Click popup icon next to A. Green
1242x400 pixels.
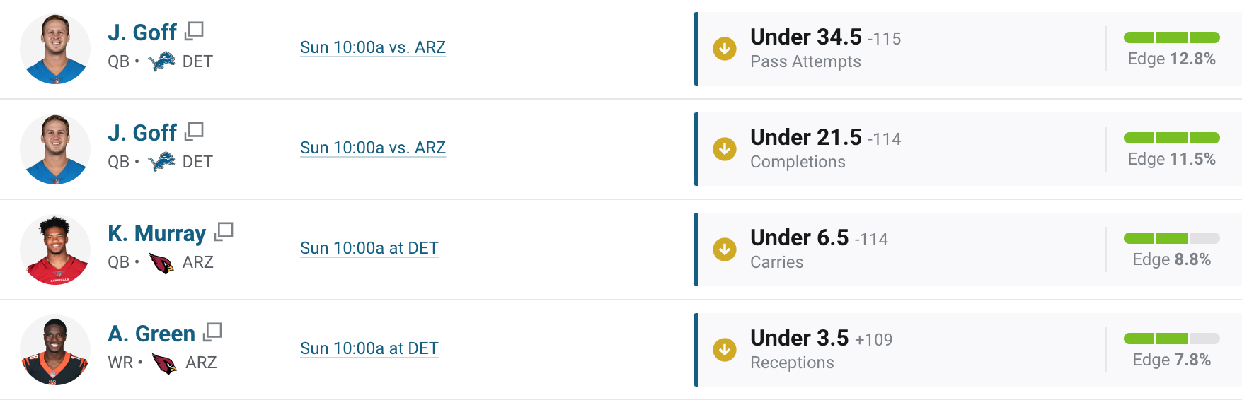pos(212,332)
